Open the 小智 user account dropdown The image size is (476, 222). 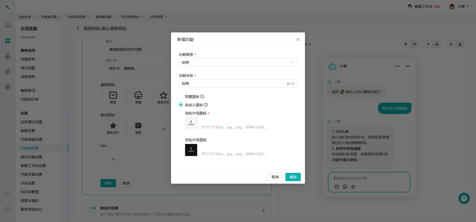pos(460,6)
